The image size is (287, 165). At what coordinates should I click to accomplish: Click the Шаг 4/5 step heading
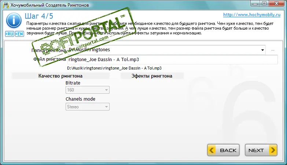point(39,16)
